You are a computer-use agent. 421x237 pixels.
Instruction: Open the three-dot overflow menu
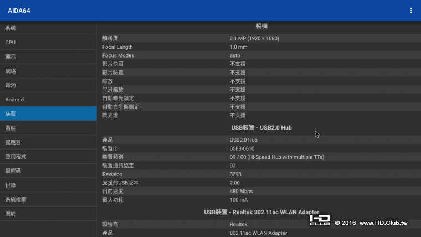tap(411, 11)
